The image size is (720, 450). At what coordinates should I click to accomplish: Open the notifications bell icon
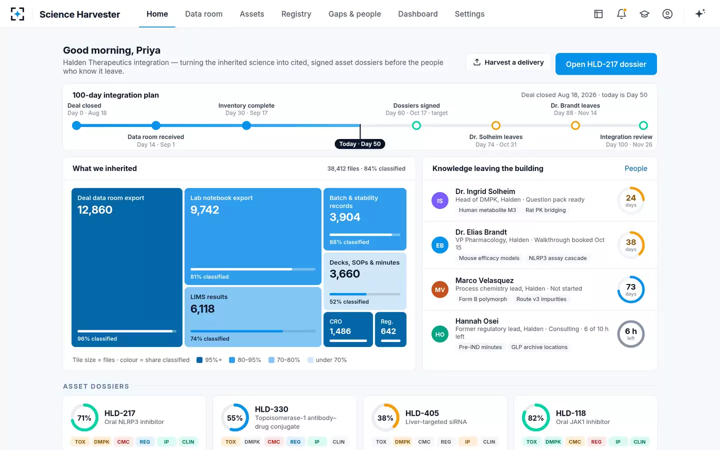(x=621, y=14)
